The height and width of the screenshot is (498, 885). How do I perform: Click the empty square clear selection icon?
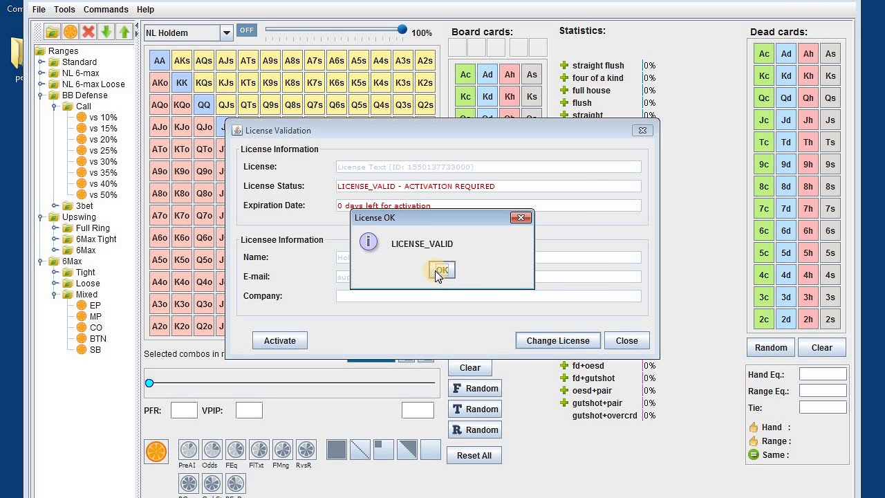(431, 450)
